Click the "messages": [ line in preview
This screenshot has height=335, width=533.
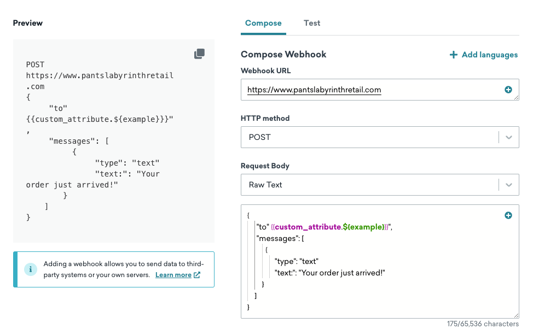click(x=79, y=141)
